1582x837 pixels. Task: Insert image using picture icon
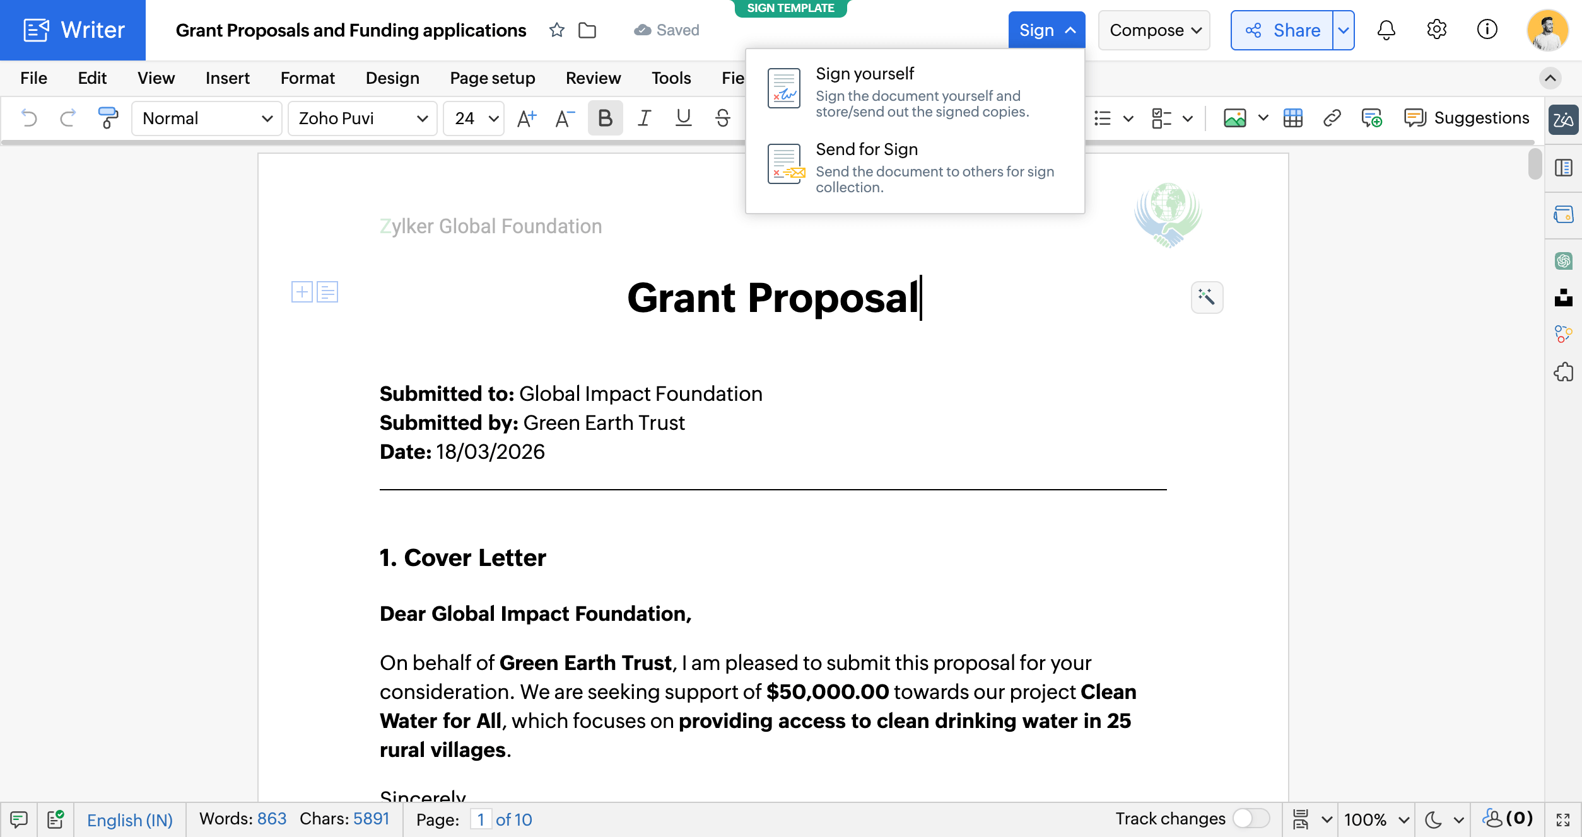coord(1234,118)
